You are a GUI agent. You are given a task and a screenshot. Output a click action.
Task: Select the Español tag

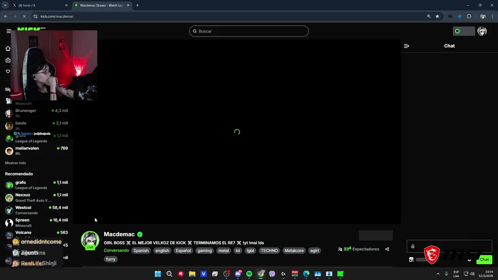pos(183,250)
